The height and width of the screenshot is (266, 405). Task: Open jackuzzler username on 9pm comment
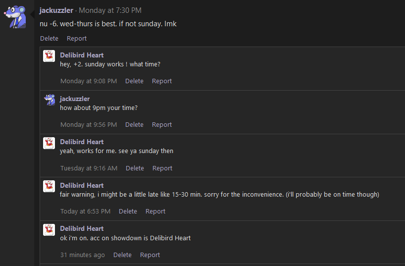point(75,99)
